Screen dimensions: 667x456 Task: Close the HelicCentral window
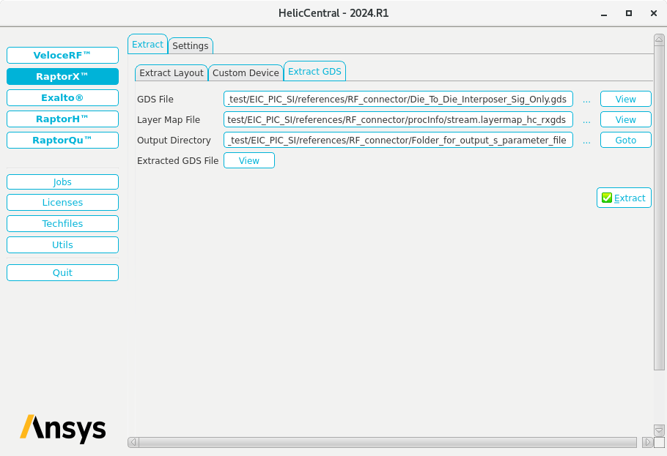pyautogui.click(x=654, y=14)
